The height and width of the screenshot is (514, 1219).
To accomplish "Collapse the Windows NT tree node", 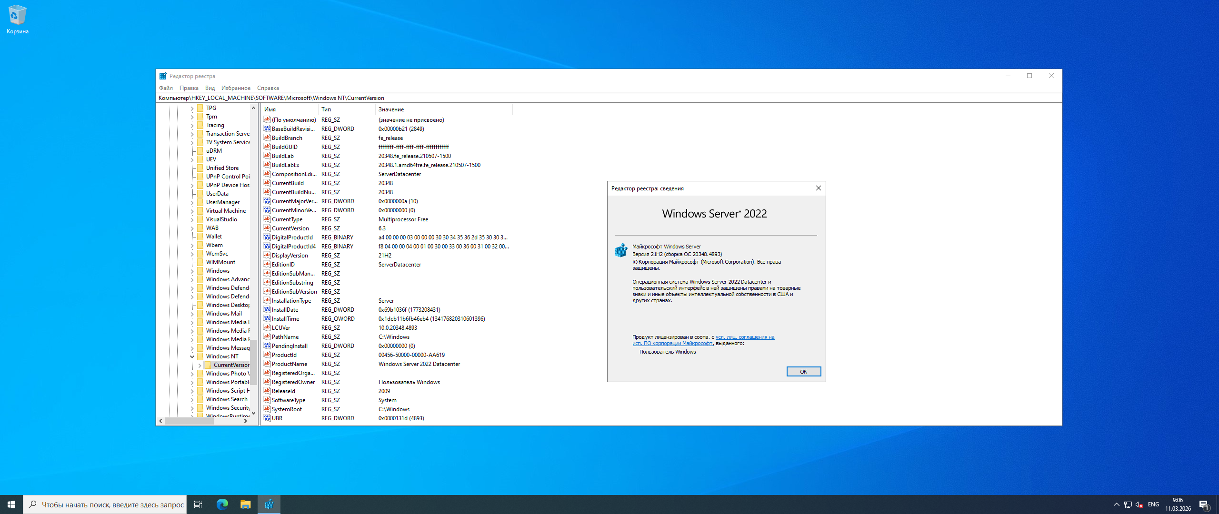I will [192, 356].
